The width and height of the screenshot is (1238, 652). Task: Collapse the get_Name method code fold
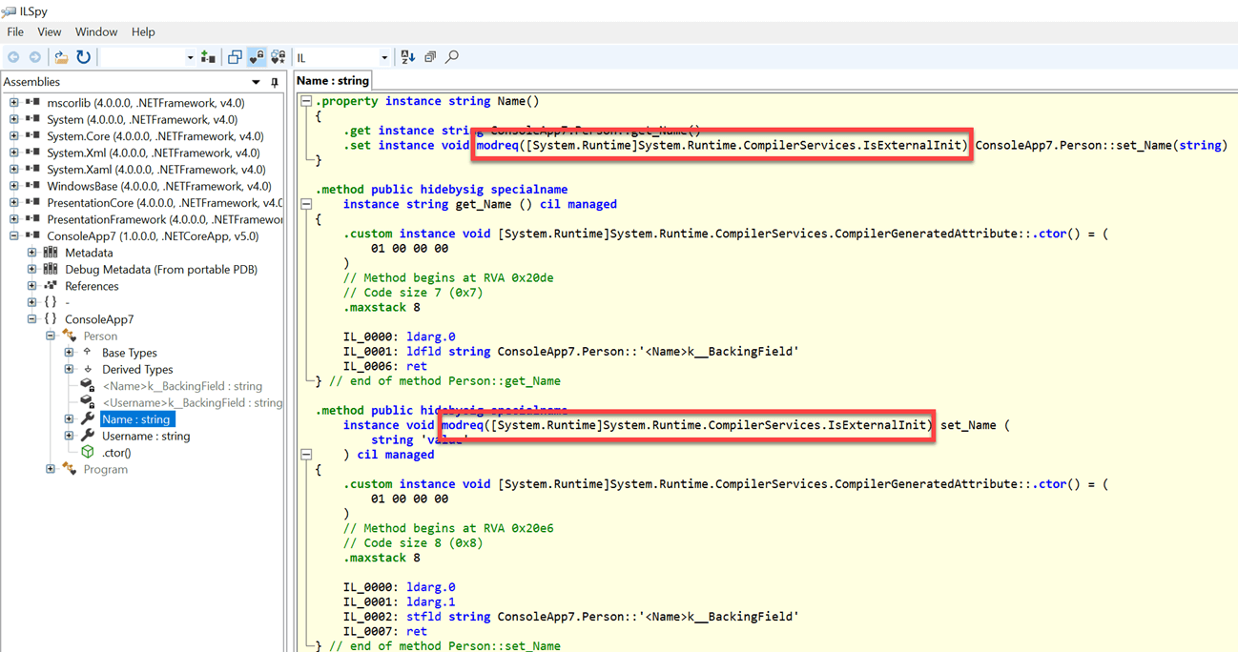(306, 204)
